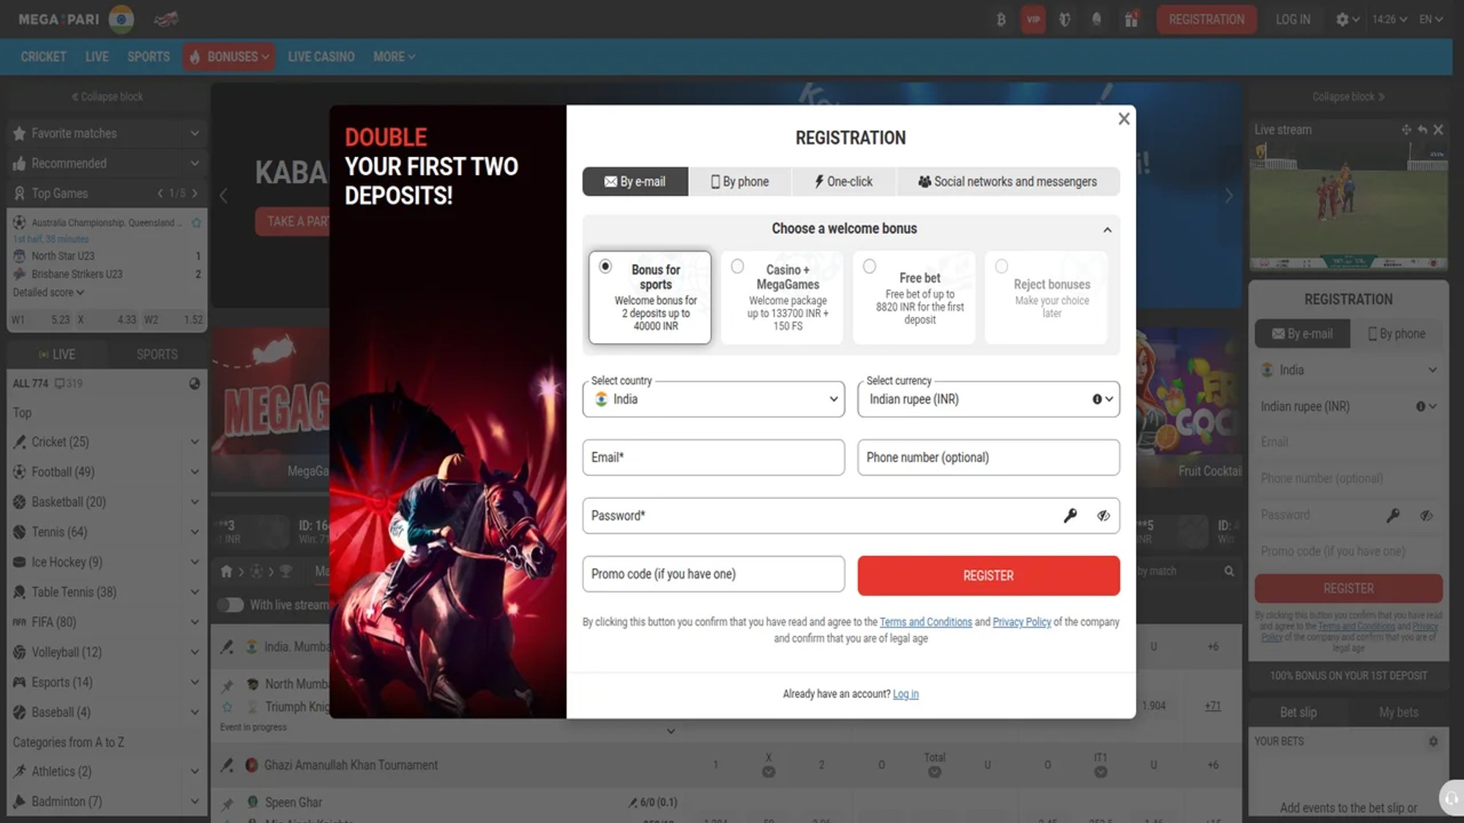
Task: Click the REGISTRATION button in header
Action: click(1206, 20)
